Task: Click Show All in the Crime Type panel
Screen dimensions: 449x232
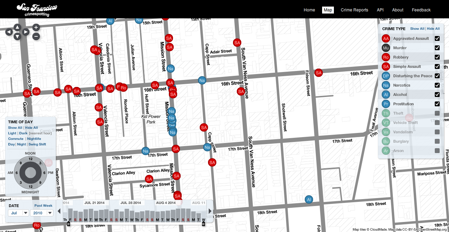Action: click(417, 29)
